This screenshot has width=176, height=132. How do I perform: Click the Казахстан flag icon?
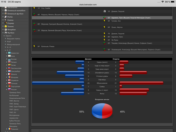coord(9,53)
